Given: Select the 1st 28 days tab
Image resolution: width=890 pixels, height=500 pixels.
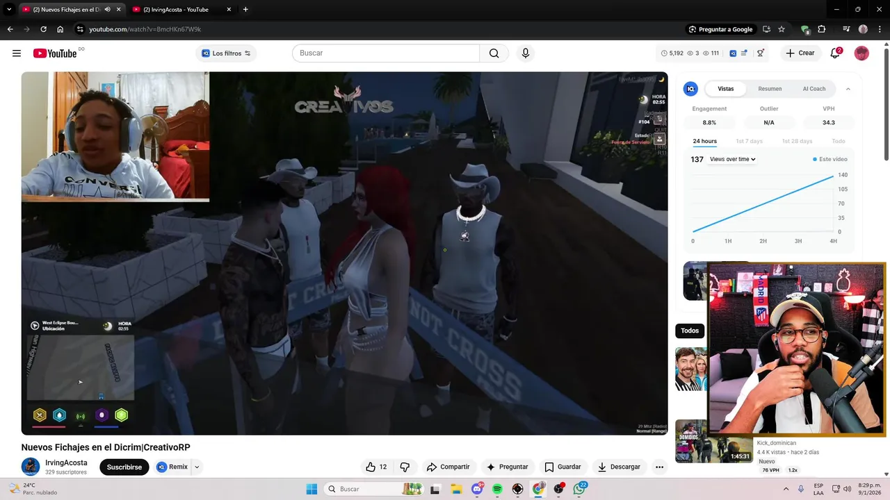Looking at the screenshot, I should pyautogui.click(x=797, y=141).
